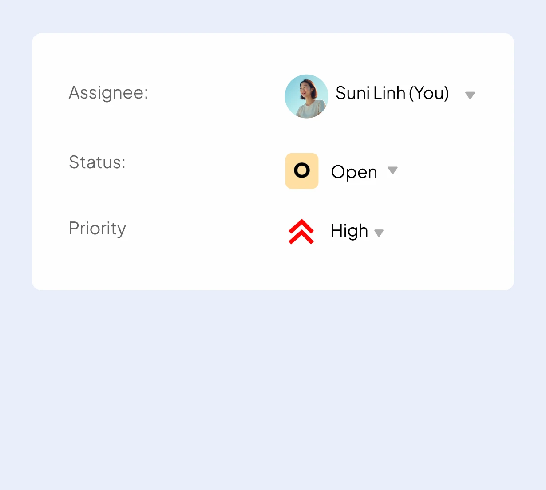Select the High priority text
The width and height of the screenshot is (546, 490).
coord(349,231)
